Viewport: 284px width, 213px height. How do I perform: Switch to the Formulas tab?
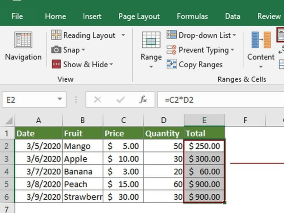(x=192, y=16)
